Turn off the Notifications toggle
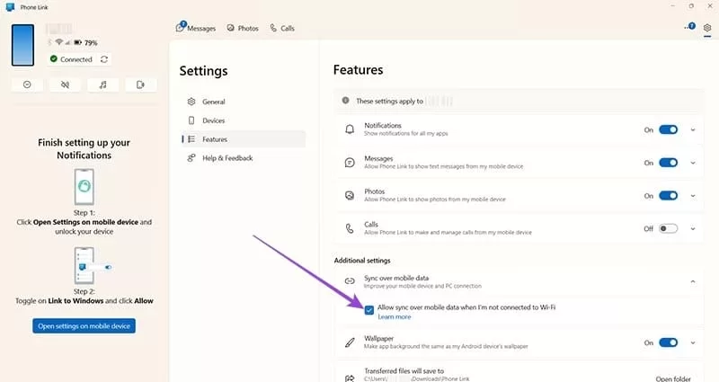 tap(668, 129)
